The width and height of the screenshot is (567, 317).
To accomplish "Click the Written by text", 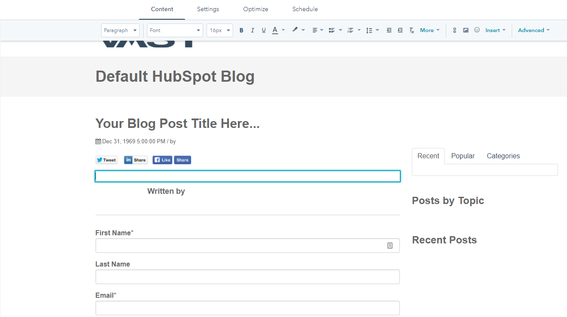I will [166, 191].
